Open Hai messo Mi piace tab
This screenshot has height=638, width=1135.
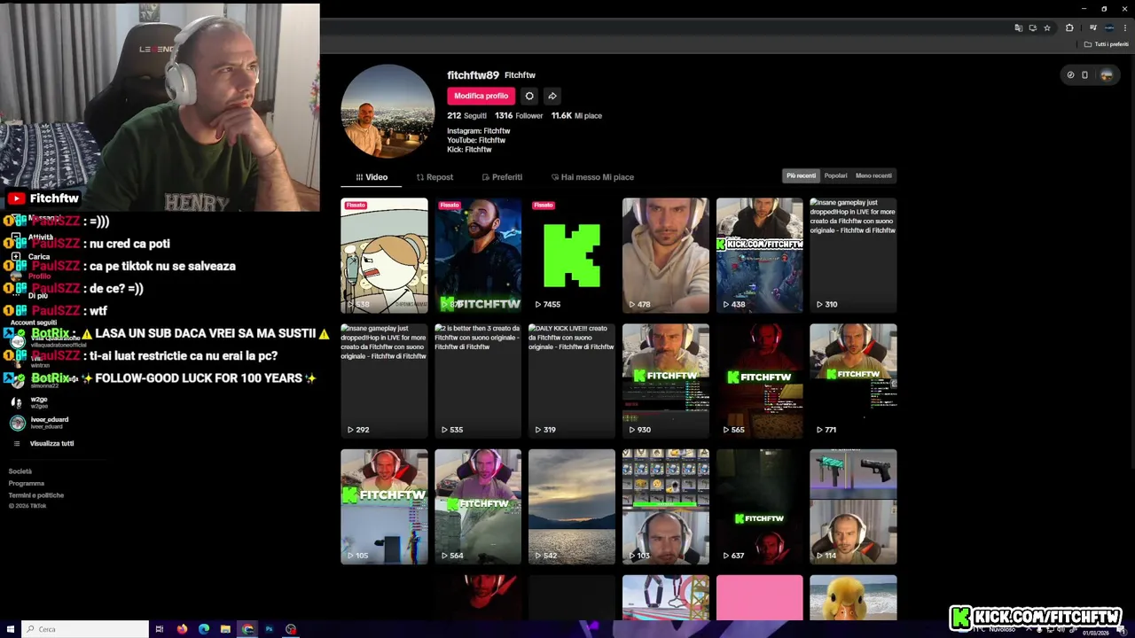click(592, 177)
